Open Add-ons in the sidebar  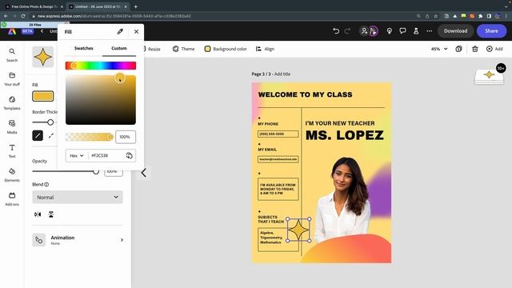tap(12, 199)
